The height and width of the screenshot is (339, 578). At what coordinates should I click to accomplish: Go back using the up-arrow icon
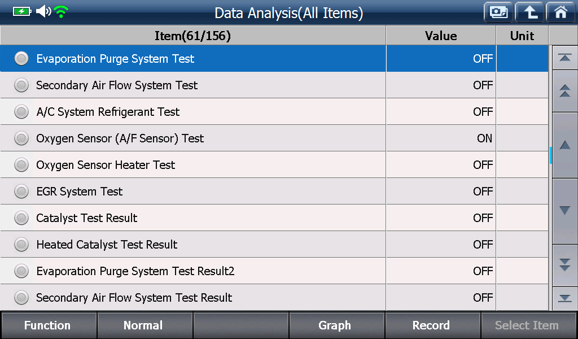click(529, 12)
